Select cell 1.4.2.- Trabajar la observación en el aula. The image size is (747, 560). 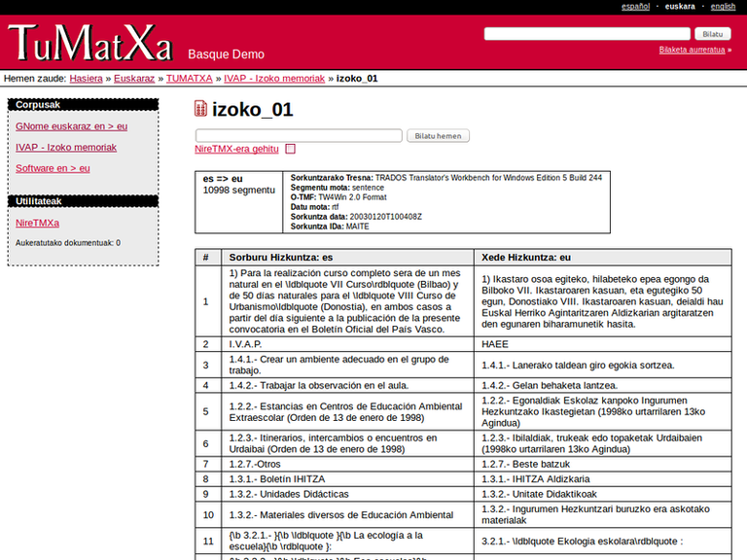pyautogui.click(x=348, y=385)
